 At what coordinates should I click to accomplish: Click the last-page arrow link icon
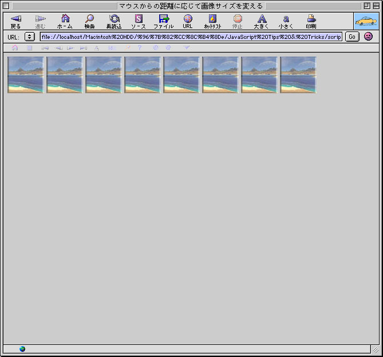click(84, 48)
